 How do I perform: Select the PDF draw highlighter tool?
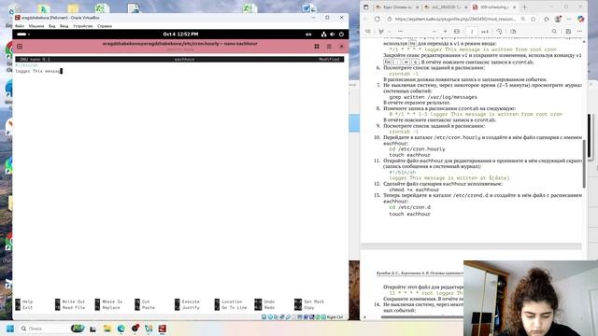click(x=381, y=32)
